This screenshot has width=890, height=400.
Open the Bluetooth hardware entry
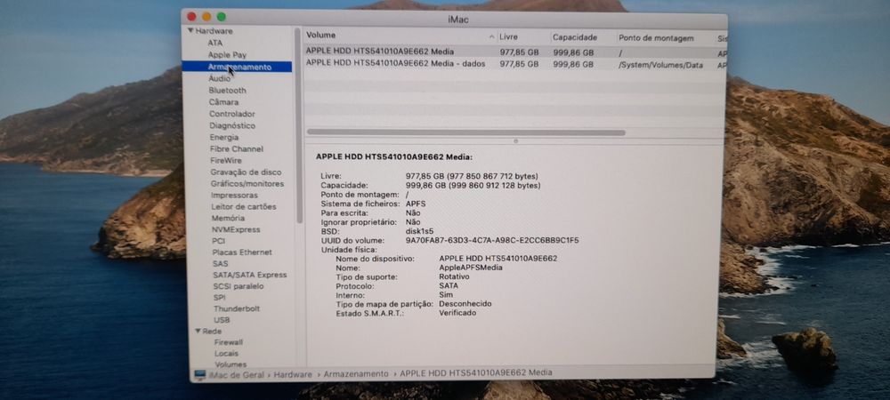[x=227, y=90]
